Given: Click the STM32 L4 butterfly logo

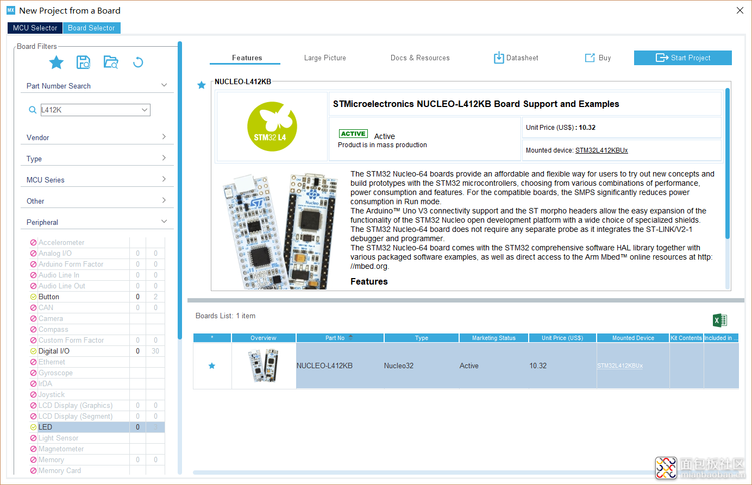Looking at the screenshot, I should 272,127.
